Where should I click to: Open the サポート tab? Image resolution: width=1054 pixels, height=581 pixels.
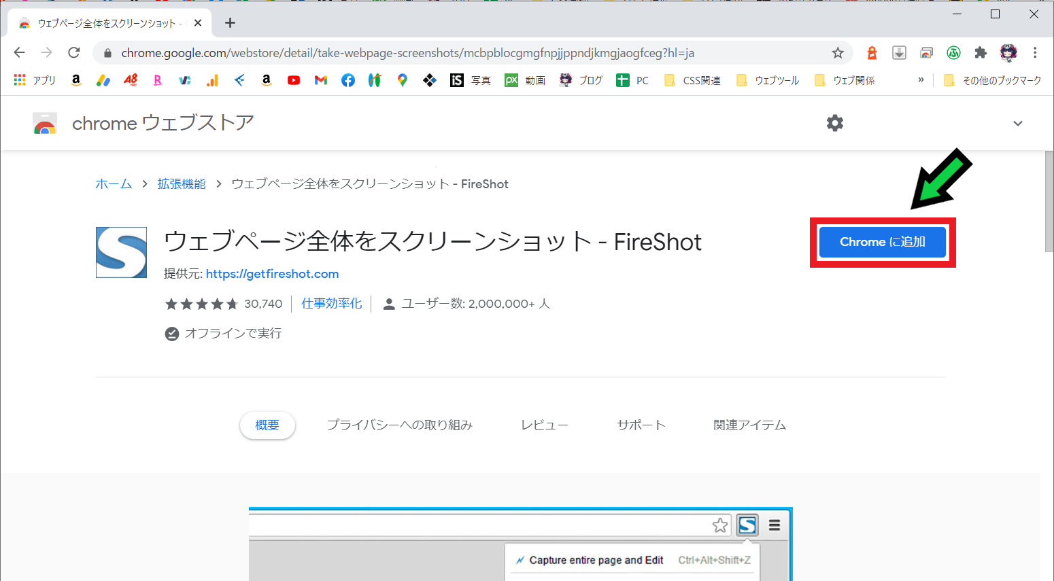(641, 425)
